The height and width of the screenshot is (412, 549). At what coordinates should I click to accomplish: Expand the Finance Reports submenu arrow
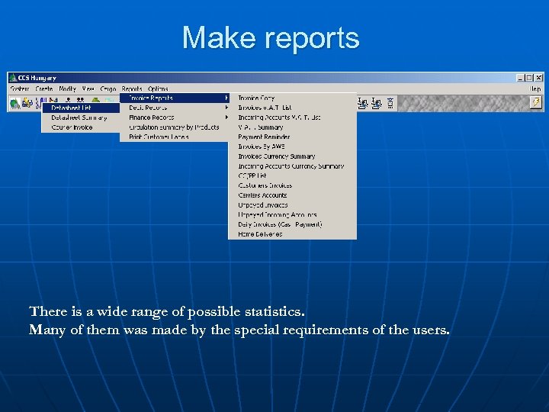point(226,117)
